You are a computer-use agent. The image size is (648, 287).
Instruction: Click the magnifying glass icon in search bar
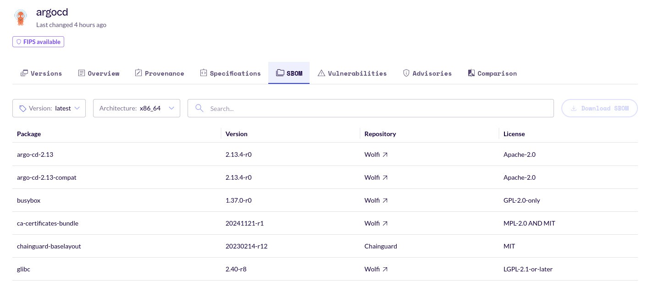pyautogui.click(x=199, y=108)
